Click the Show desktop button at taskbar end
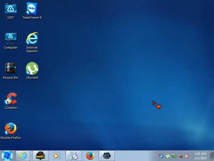 (x=212, y=156)
